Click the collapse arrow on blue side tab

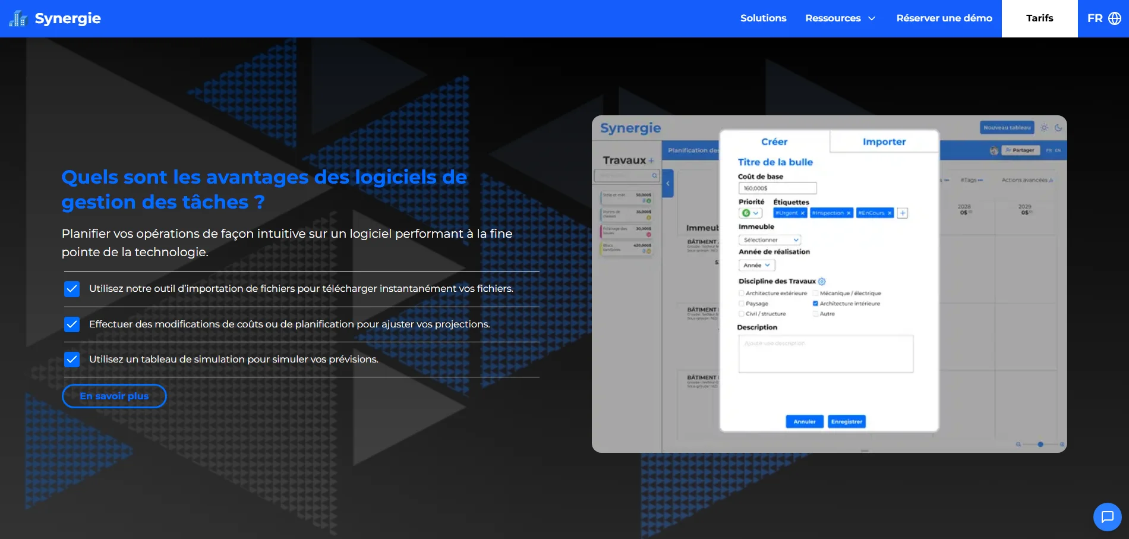click(668, 184)
